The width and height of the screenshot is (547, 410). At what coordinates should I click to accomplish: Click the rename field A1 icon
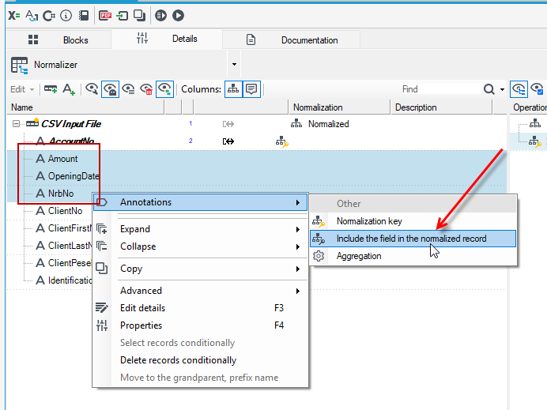pos(32,16)
